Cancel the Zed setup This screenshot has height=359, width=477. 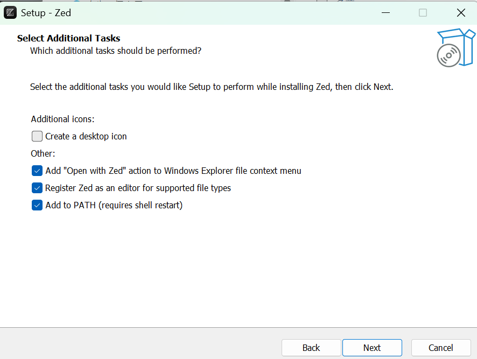pos(441,348)
